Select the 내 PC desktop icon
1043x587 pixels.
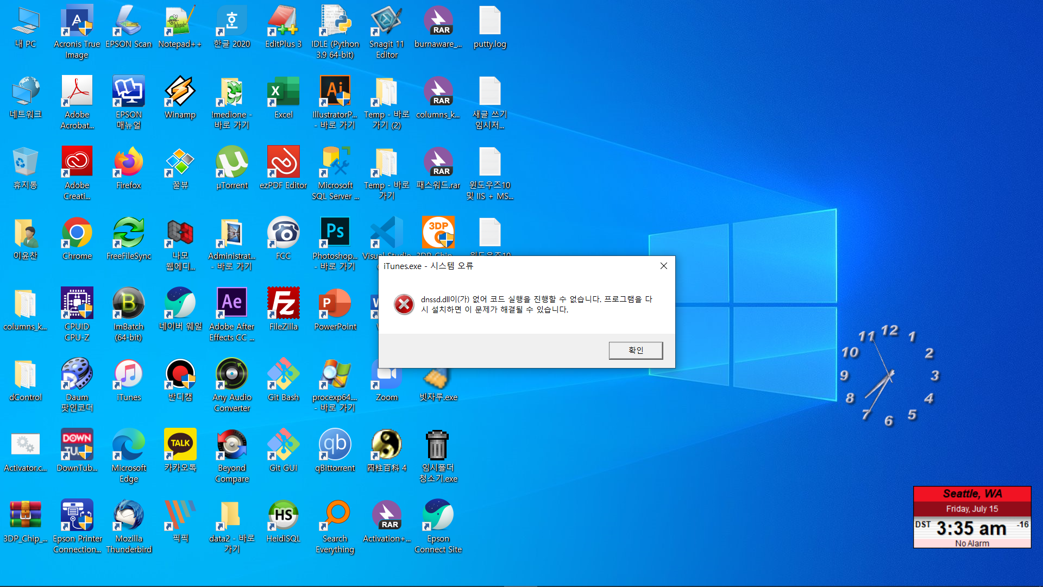26,28
